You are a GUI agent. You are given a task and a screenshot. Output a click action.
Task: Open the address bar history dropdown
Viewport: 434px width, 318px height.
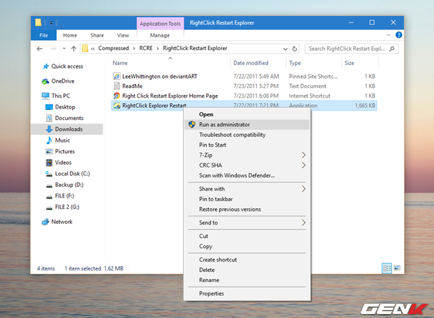pyautogui.click(x=285, y=49)
